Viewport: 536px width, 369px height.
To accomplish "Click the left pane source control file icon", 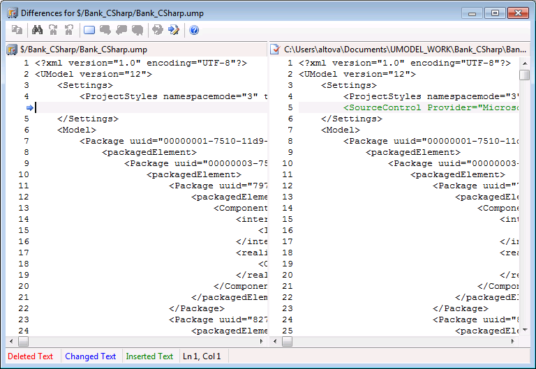I will pos(12,50).
